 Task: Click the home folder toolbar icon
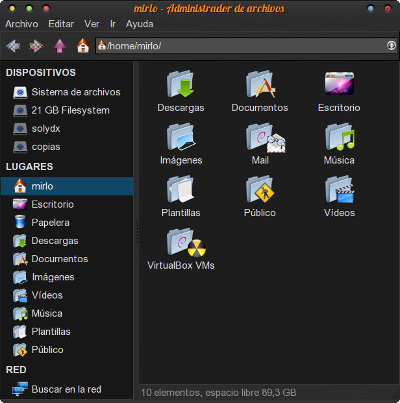pyautogui.click(x=83, y=45)
